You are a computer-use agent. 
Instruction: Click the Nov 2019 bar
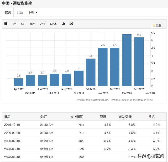click(x=103, y=67)
